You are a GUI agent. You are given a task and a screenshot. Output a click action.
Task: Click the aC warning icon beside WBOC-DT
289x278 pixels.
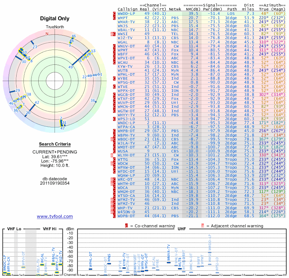113,139
